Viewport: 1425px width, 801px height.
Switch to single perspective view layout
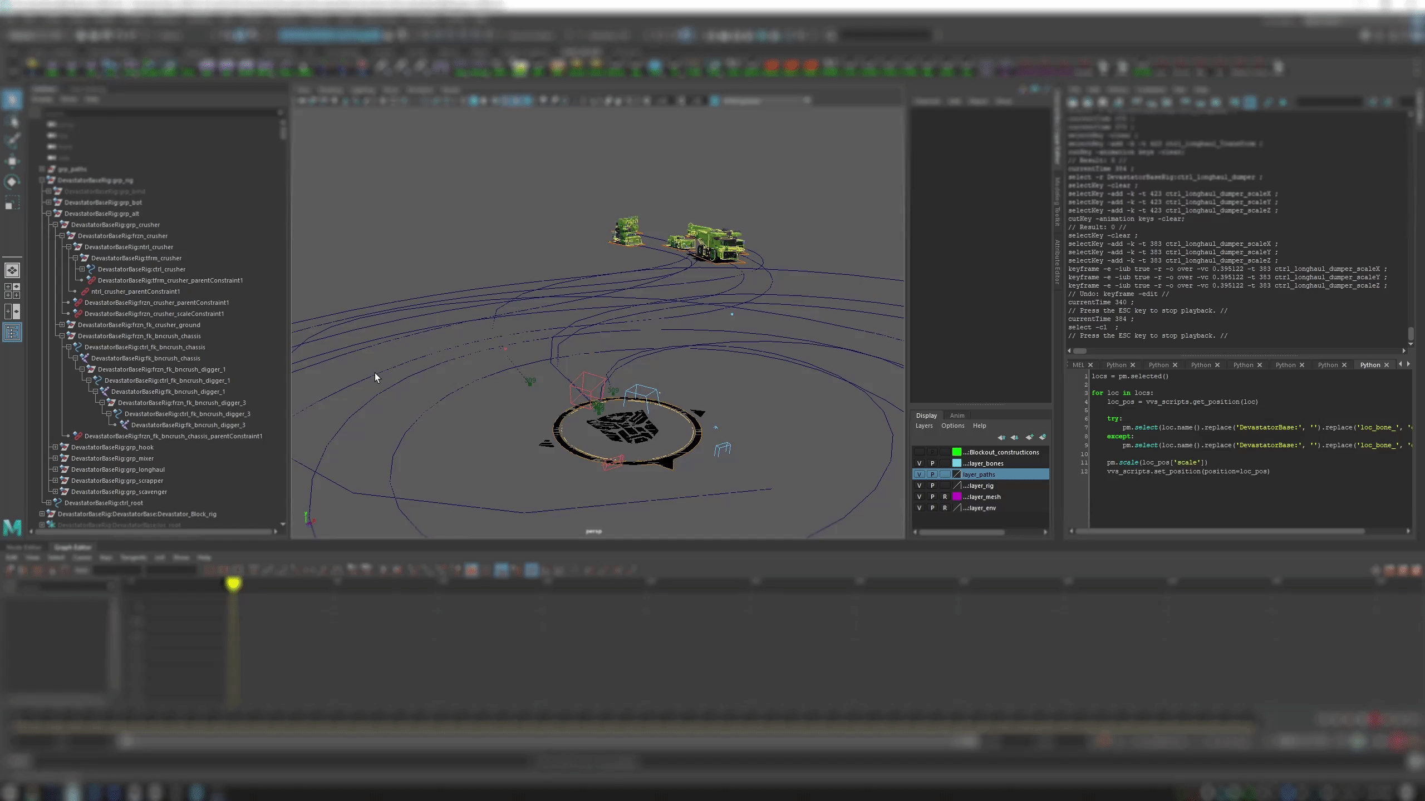pyautogui.click(x=12, y=270)
